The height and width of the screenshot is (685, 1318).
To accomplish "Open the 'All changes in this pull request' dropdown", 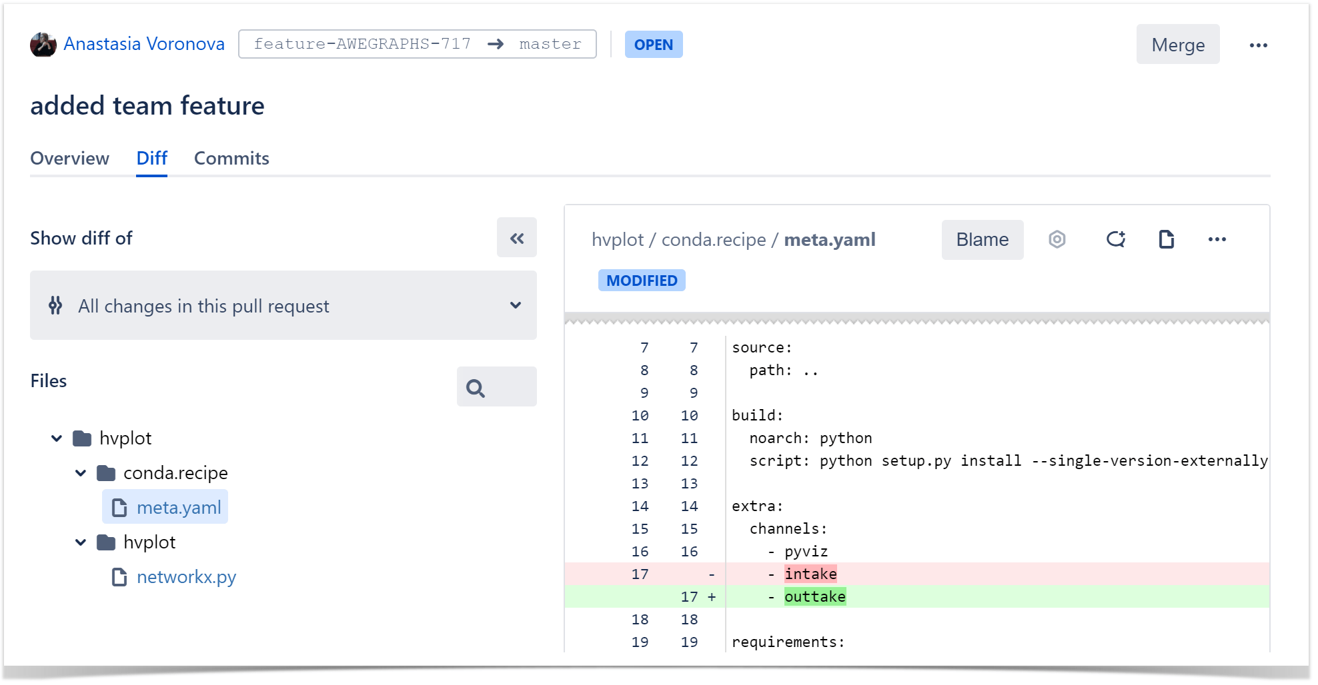I will [283, 306].
